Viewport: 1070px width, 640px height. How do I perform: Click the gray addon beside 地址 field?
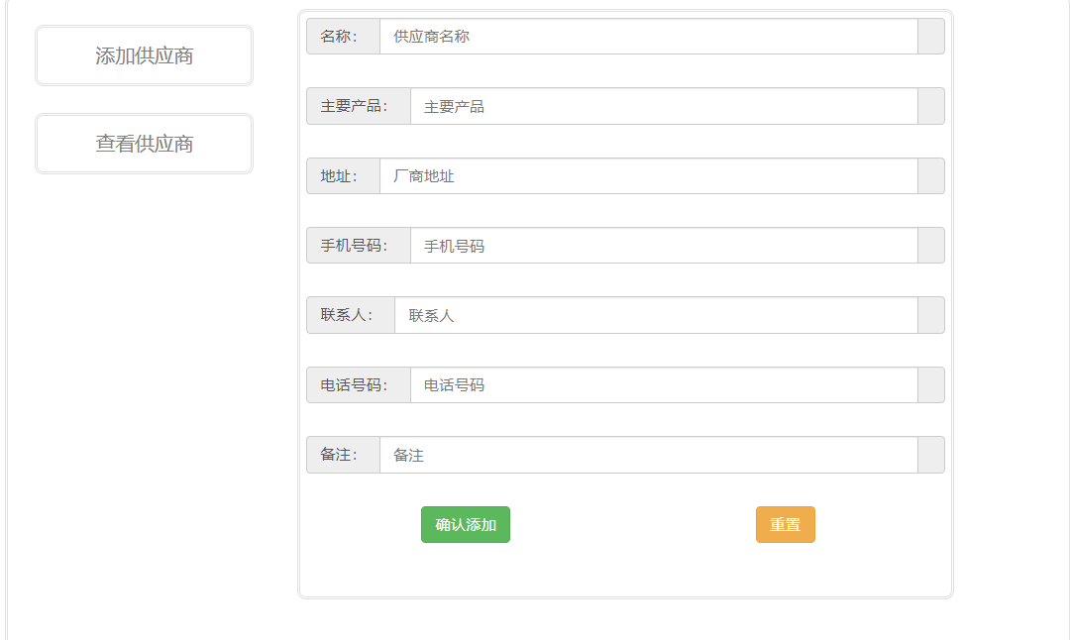pos(931,176)
